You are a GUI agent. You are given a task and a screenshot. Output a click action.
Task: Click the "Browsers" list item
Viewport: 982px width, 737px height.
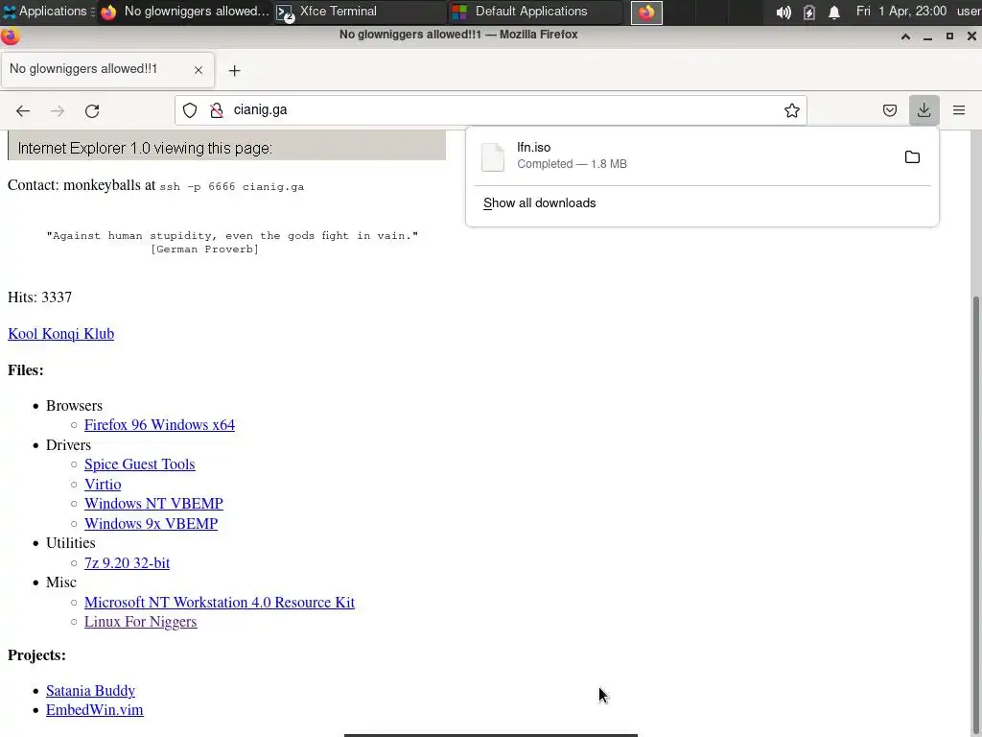[74, 406]
